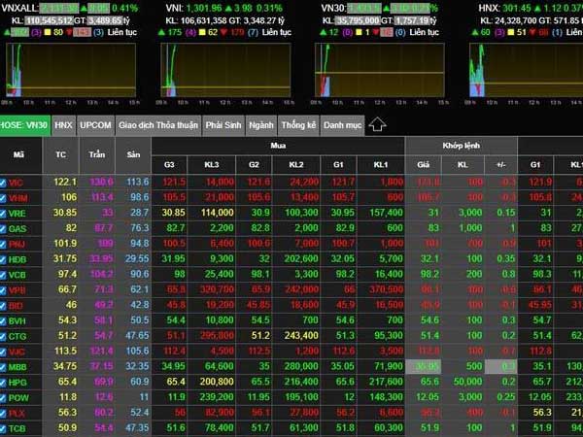Expand the Ngành menu

click(259, 125)
